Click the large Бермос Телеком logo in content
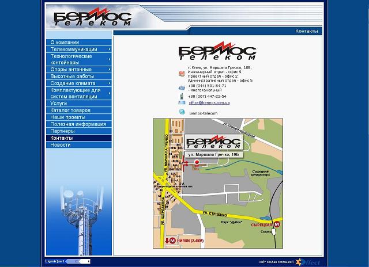The height and width of the screenshot is (267, 369). (217, 51)
